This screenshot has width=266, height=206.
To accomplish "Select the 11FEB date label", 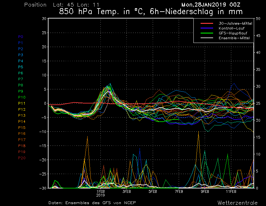I will click(231, 192).
